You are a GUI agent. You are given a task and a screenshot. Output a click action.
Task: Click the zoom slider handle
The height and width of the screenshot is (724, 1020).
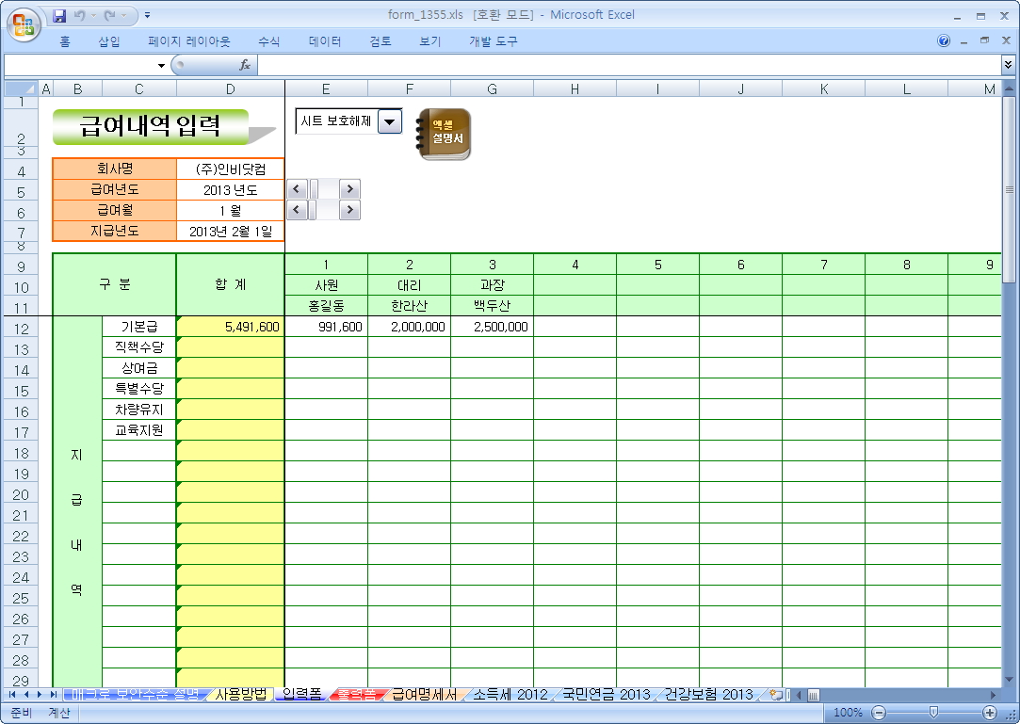[x=932, y=713]
